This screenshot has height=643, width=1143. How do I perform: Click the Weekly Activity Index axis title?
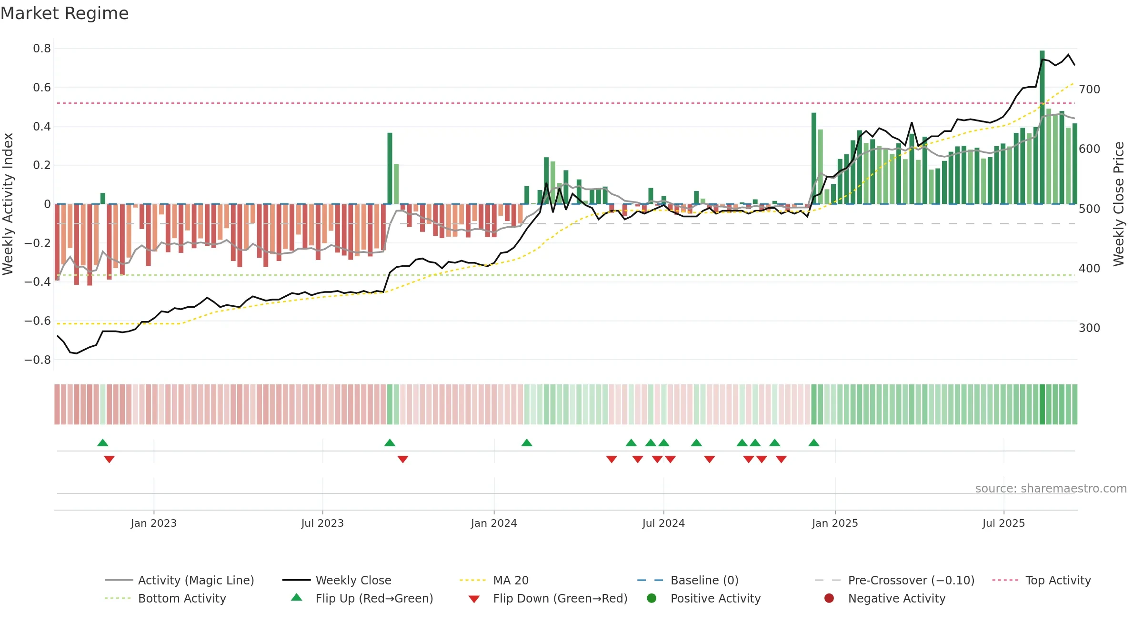[8, 204]
